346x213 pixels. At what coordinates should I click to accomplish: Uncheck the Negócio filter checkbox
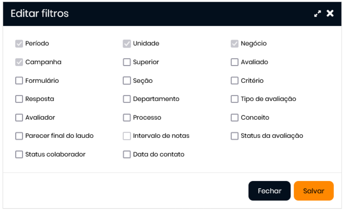(x=235, y=44)
